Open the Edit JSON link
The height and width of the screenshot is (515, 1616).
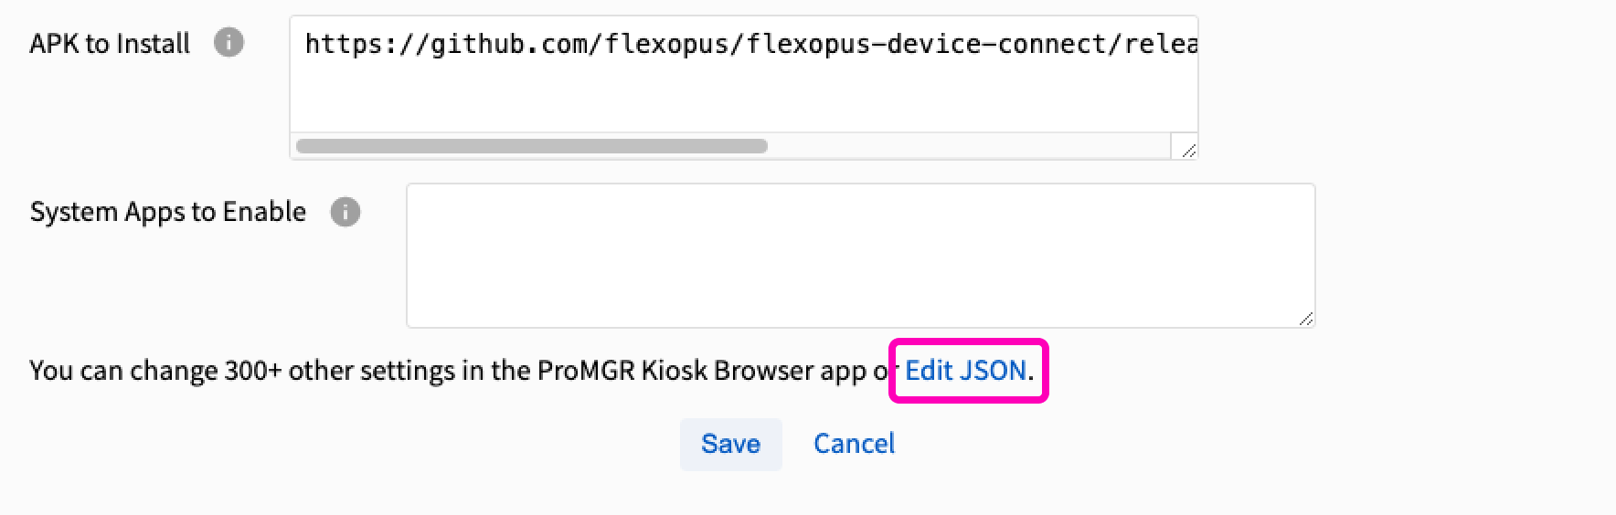coord(965,371)
